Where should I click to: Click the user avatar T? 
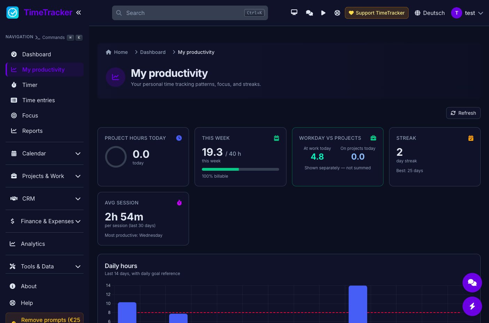(457, 13)
